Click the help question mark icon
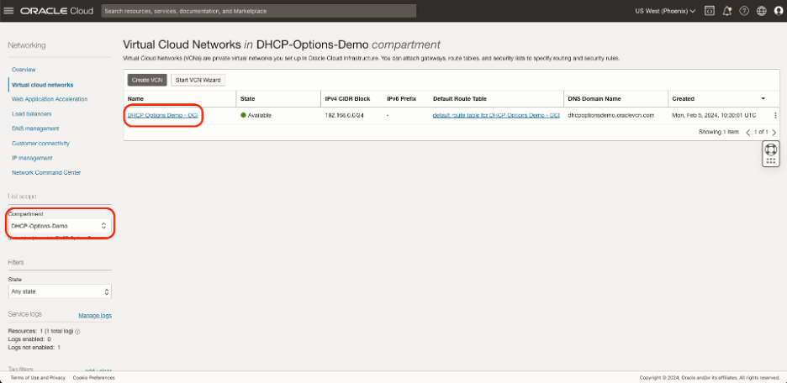Screen dimensions: 787x383 pos(744,11)
